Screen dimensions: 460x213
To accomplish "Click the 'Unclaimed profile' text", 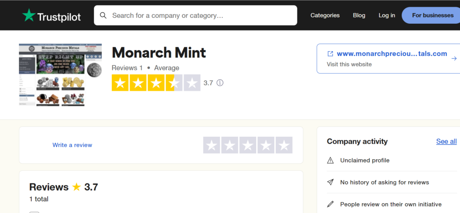I will point(365,161).
